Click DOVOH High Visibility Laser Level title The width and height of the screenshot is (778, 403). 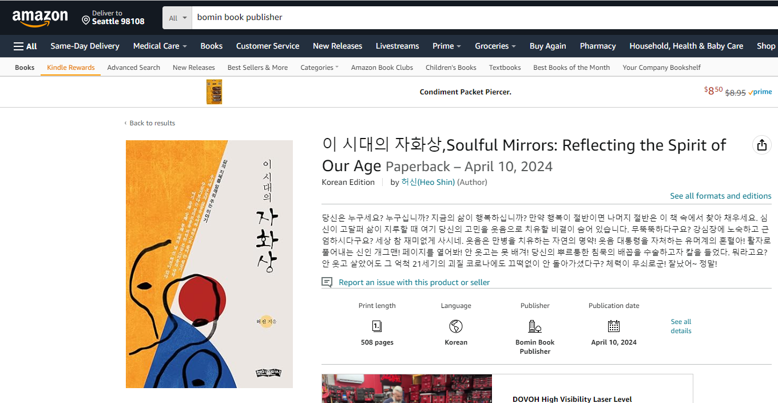tap(572, 399)
